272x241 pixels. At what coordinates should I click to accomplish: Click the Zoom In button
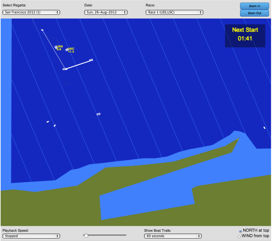pyautogui.click(x=254, y=6)
